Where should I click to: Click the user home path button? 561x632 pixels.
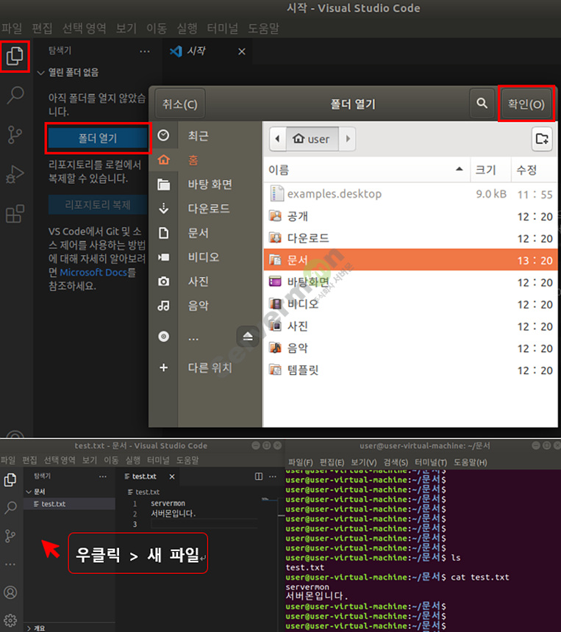(312, 139)
